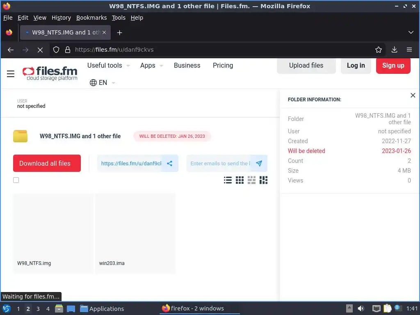
Task: Open a new browser tab
Action: 119,33
